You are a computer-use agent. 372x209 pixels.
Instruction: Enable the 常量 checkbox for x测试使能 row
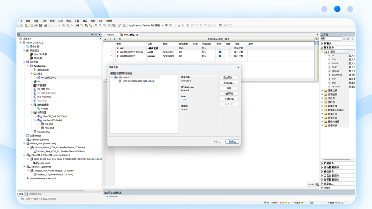[x=229, y=48]
